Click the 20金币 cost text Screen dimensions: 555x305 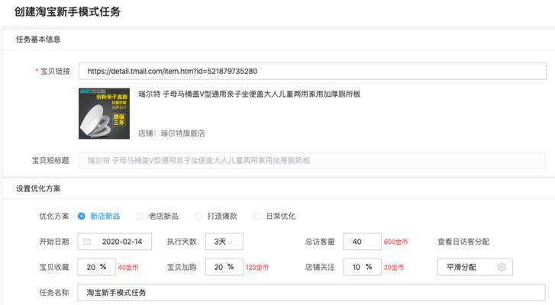394,268
